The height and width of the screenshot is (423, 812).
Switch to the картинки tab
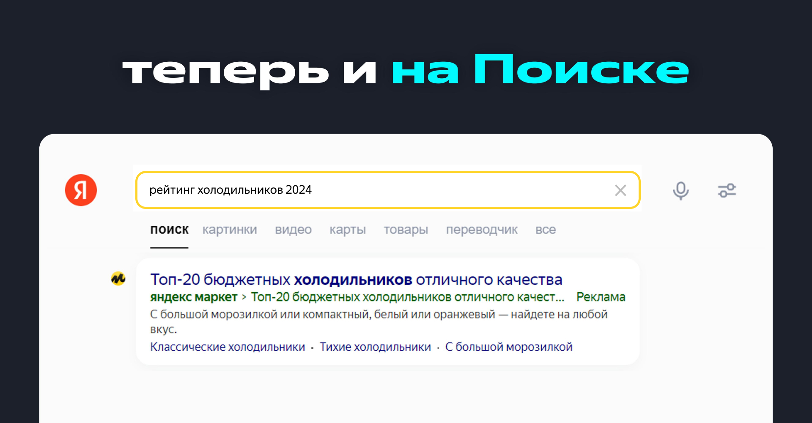tap(230, 230)
